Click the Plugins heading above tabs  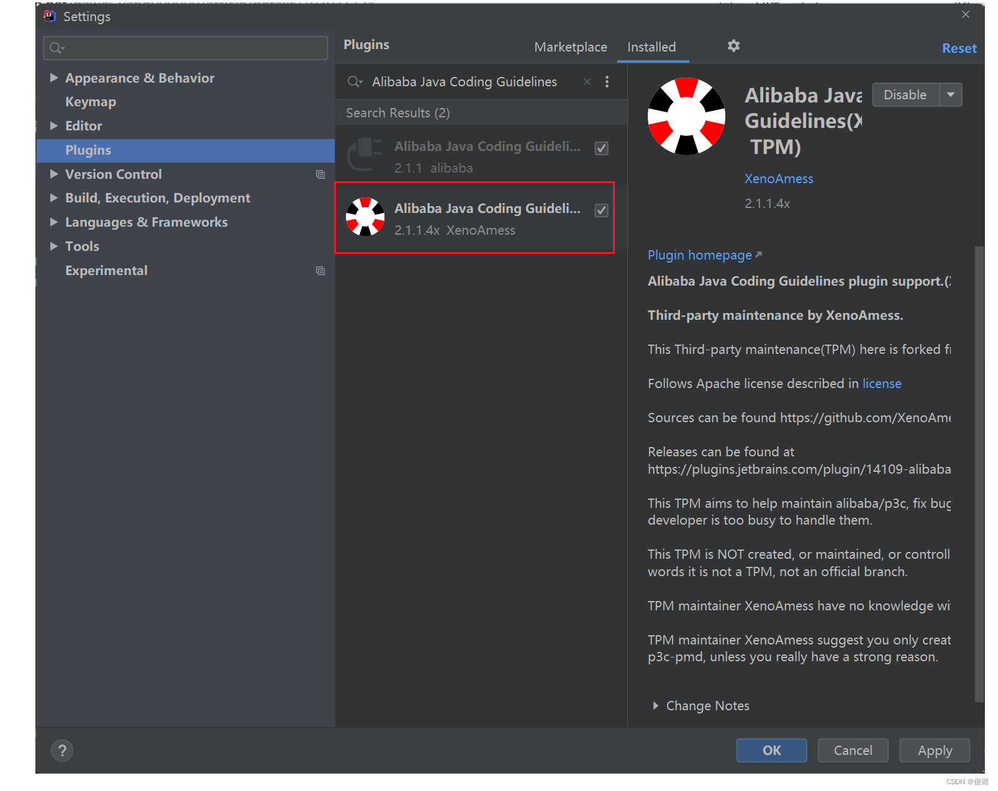click(366, 45)
